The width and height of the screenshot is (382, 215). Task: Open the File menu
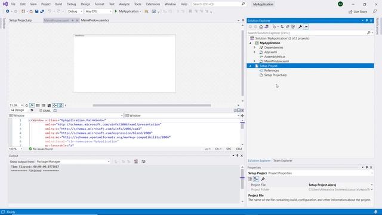pyautogui.click(x=13, y=4)
